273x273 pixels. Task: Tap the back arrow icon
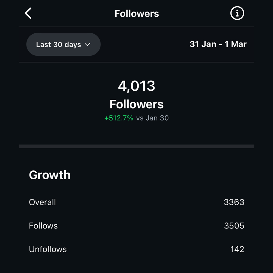pyautogui.click(x=28, y=13)
